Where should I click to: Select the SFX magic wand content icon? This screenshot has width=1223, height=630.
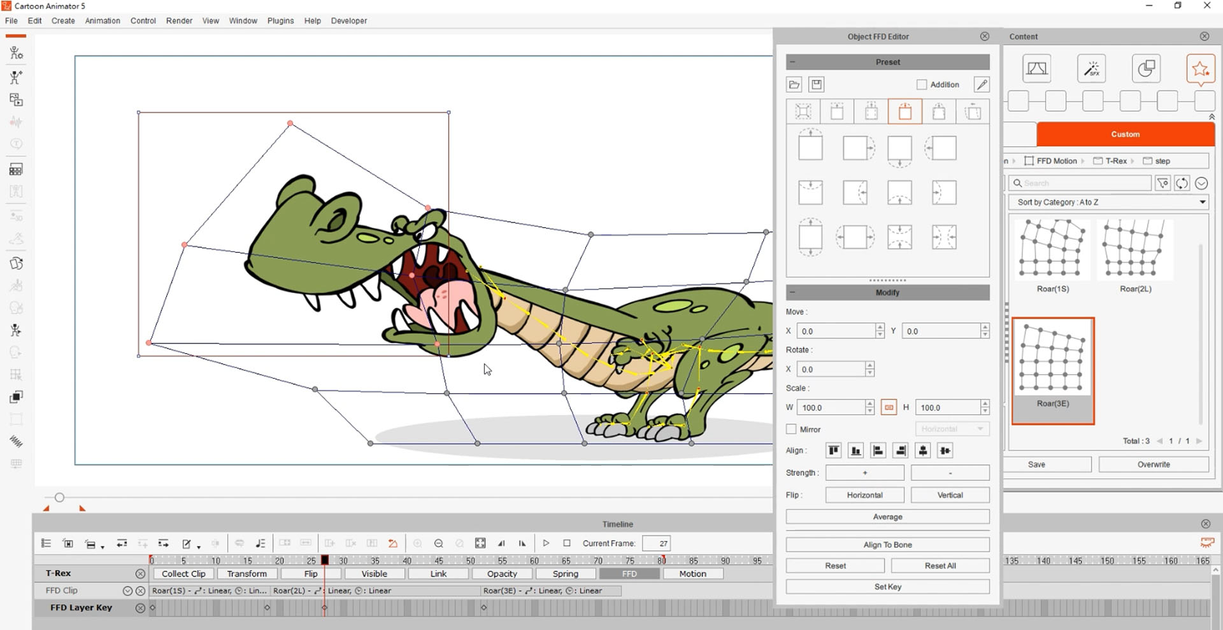pos(1091,69)
